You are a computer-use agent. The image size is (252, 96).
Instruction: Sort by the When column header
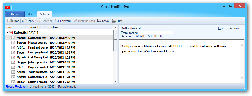(x=64, y=27)
